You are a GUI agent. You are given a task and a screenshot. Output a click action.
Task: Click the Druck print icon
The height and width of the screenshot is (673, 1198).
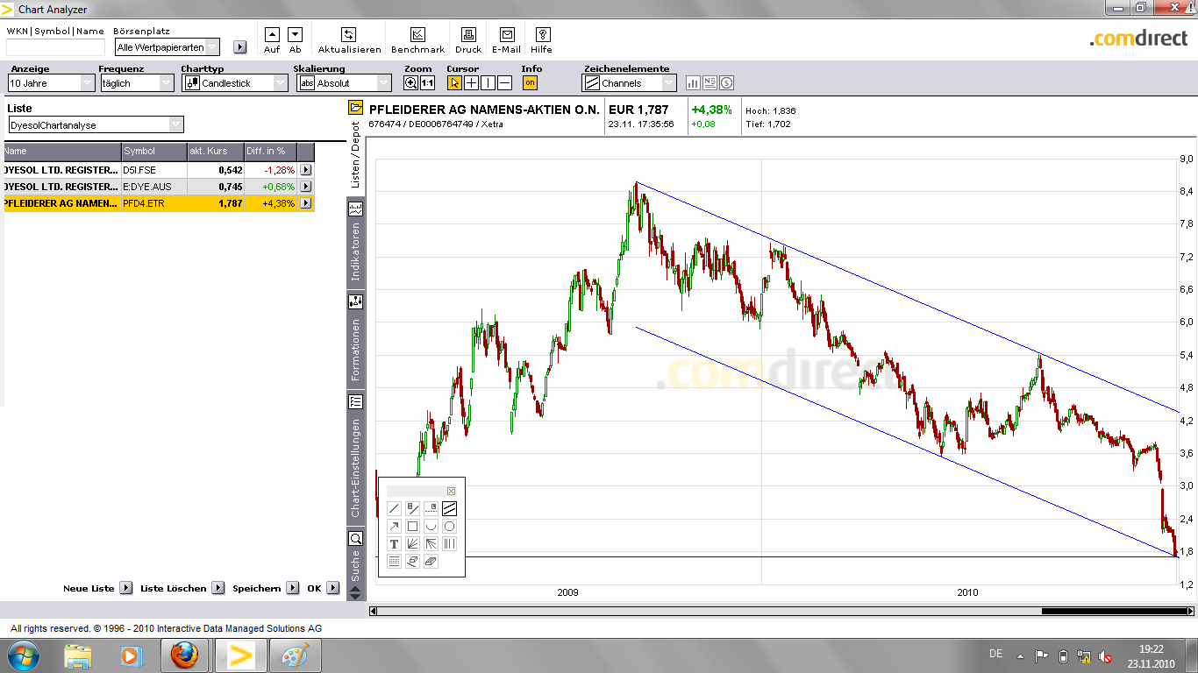click(x=468, y=35)
